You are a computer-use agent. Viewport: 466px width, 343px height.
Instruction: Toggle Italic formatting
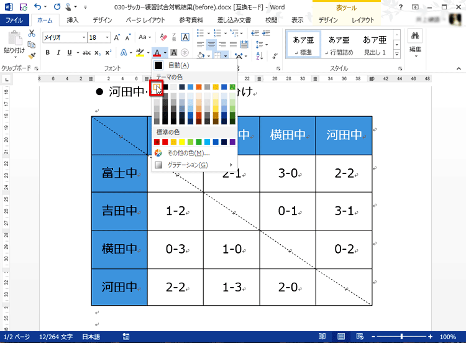click(x=58, y=53)
